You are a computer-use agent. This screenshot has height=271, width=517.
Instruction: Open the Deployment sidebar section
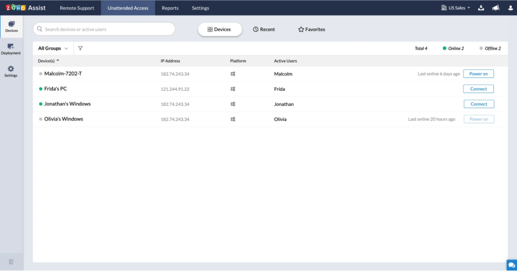click(11, 49)
